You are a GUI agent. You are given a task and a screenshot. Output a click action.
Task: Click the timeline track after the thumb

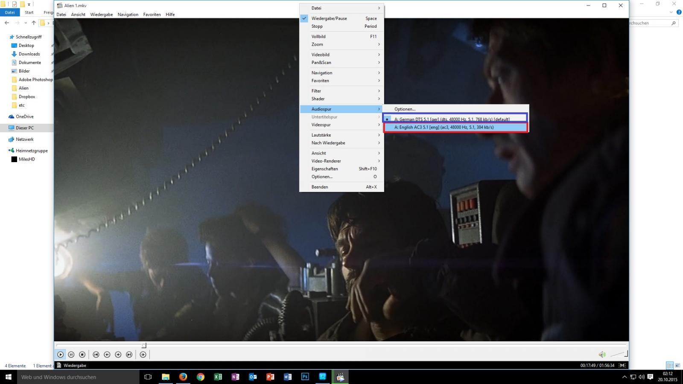[386, 345]
